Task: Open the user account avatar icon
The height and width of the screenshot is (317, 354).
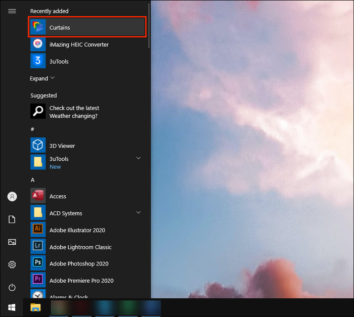Action: click(x=12, y=197)
